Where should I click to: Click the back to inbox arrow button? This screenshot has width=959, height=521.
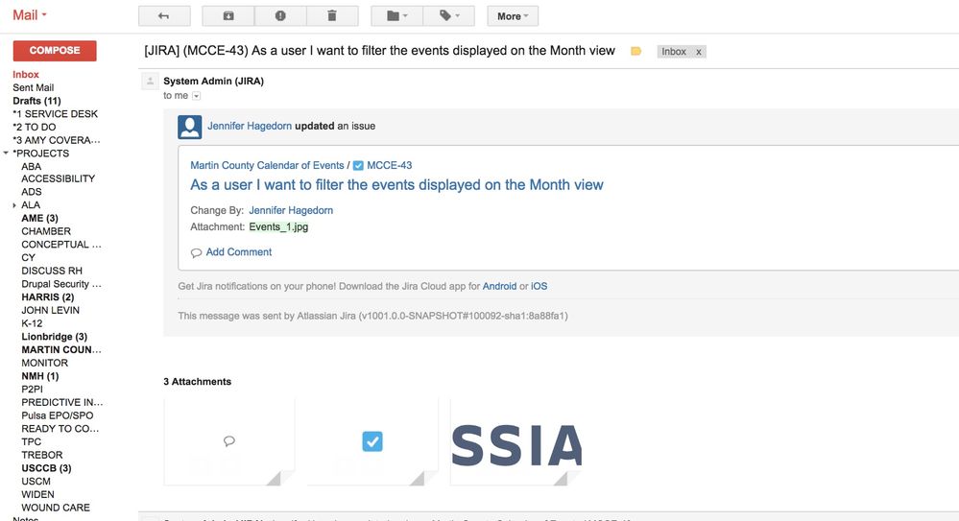164,16
